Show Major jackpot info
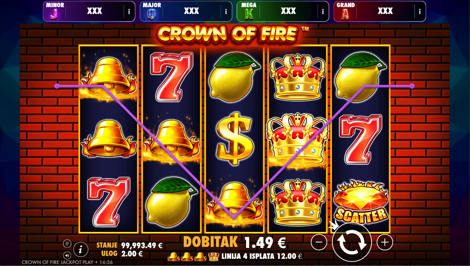470x266 pixels. pyautogui.click(x=226, y=11)
